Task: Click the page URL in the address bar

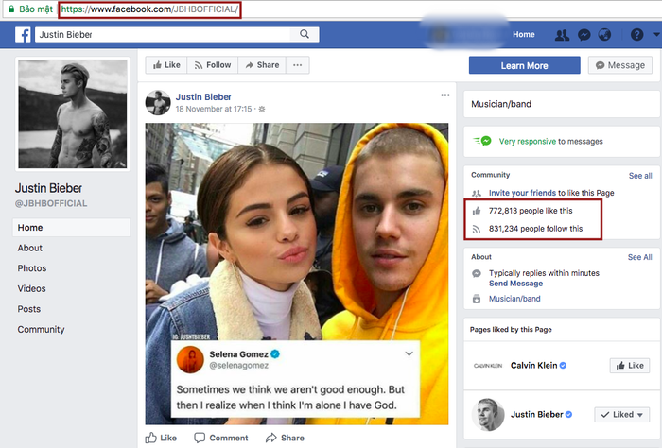Action: click(149, 9)
